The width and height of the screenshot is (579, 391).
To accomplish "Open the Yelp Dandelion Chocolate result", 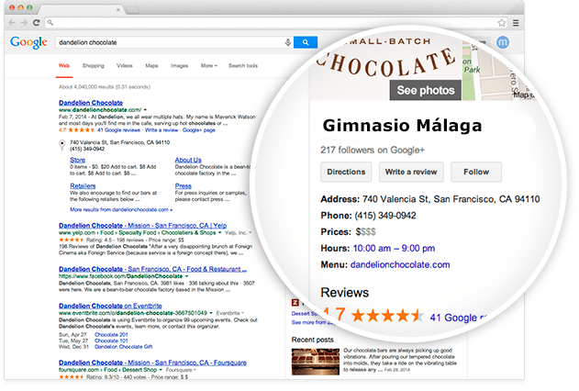I will (142, 225).
